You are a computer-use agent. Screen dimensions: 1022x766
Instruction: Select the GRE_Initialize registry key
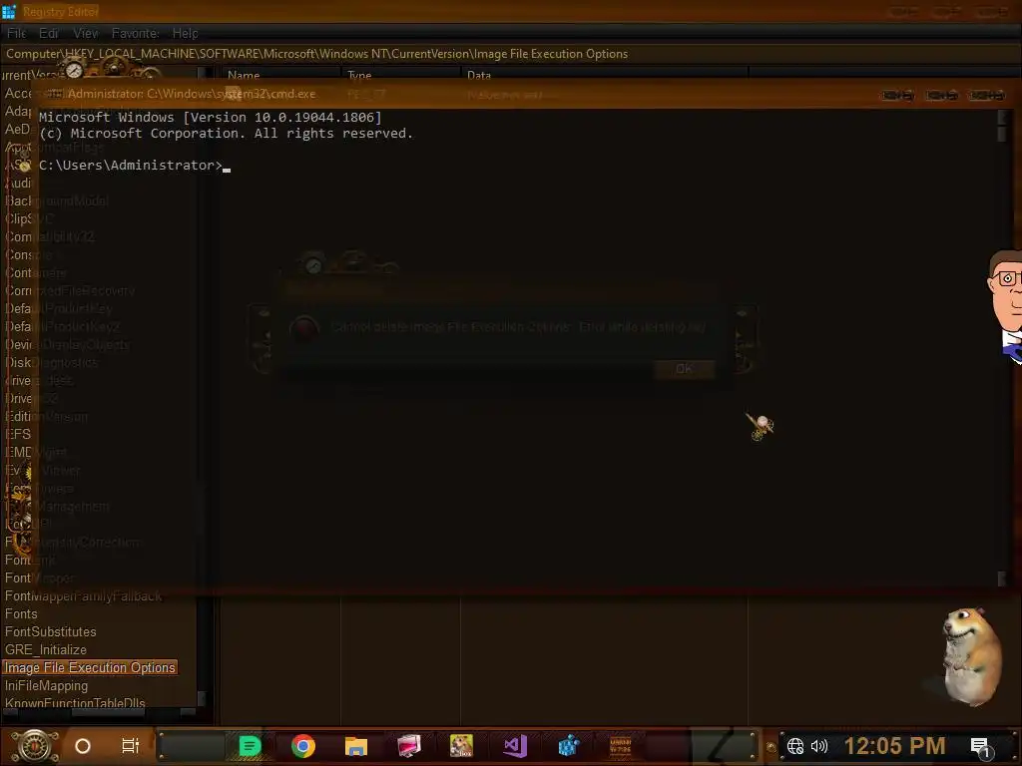(x=46, y=650)
